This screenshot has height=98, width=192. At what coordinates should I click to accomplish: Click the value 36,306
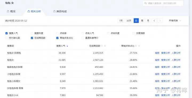point(62,53)
